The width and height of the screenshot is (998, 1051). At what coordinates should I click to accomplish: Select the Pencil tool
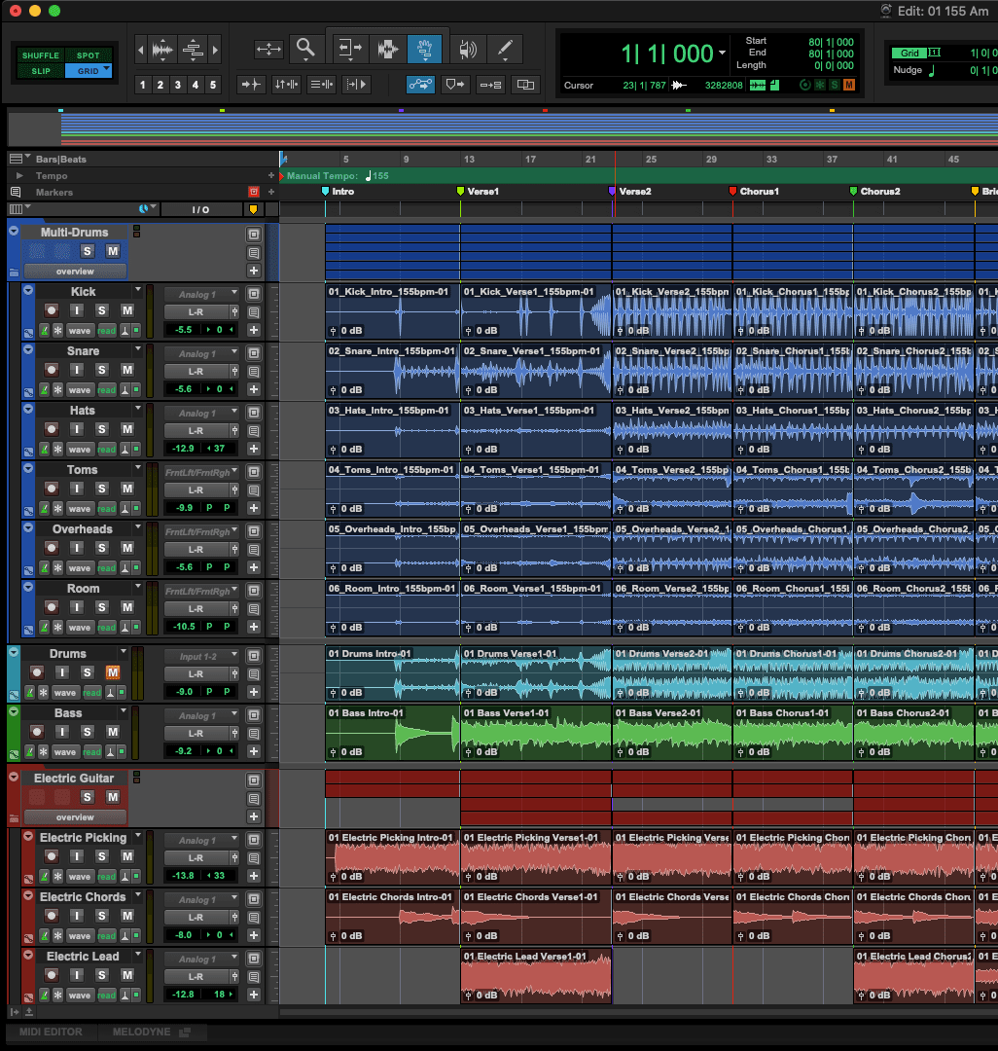pos(505,49)
